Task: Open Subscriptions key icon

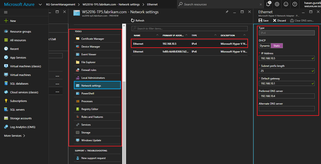Action: click(6, 101)
